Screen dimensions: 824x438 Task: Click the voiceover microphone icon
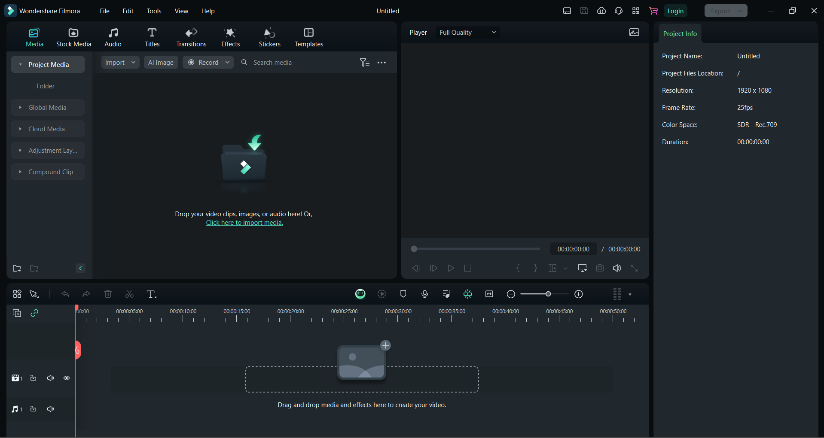point(424,294)
